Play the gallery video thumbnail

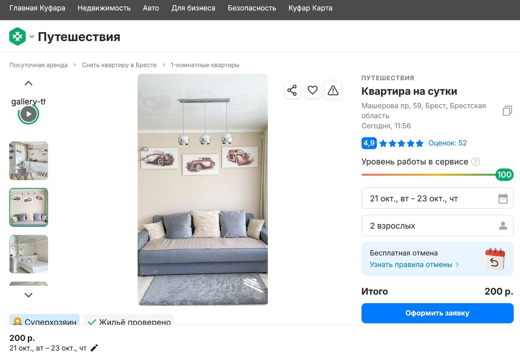click(29, 114)
